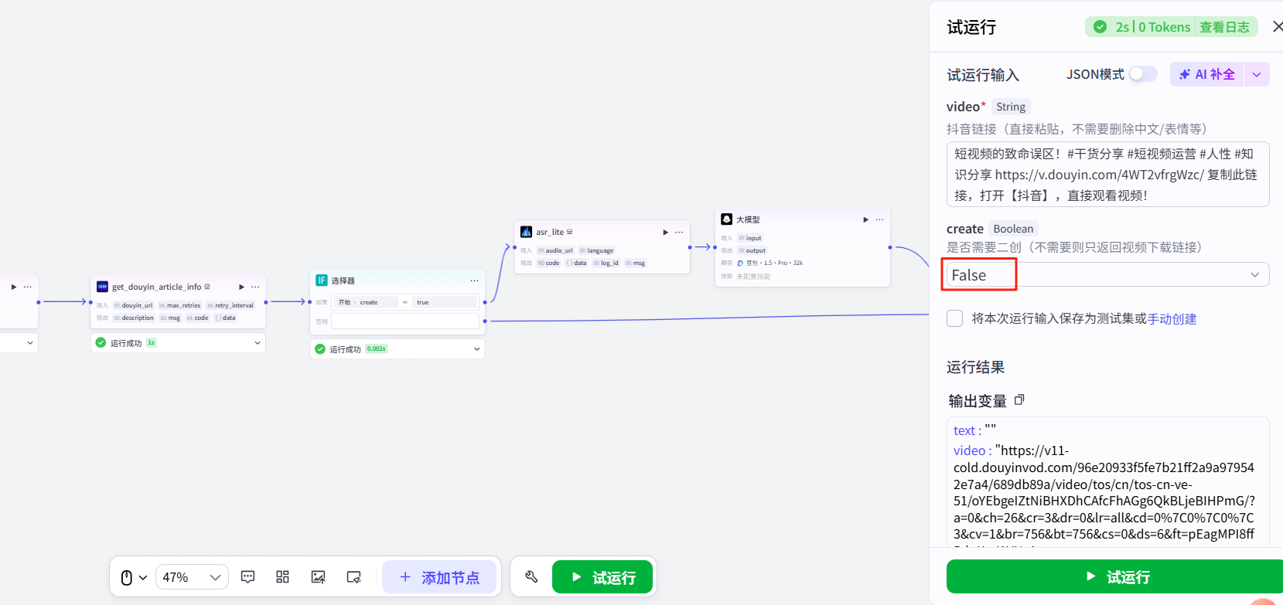Click the auto-layout grid icon

pos(282,577)
